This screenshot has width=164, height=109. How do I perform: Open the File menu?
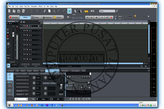point(10,6)
